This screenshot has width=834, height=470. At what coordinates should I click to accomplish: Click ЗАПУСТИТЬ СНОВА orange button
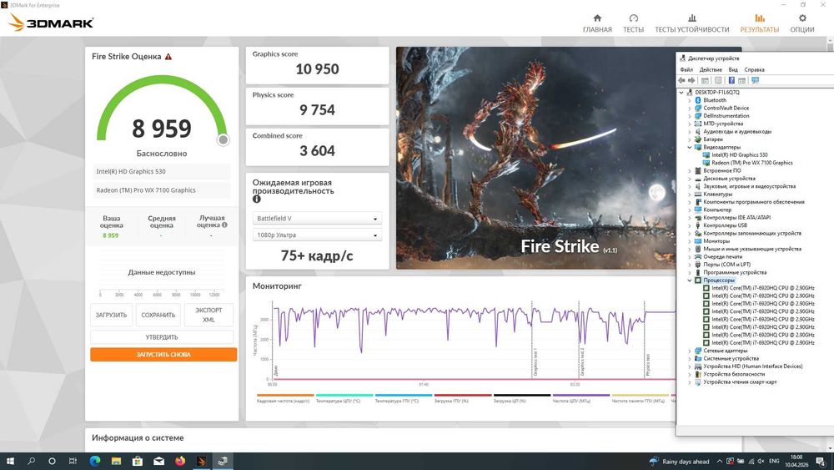[163, 355]
